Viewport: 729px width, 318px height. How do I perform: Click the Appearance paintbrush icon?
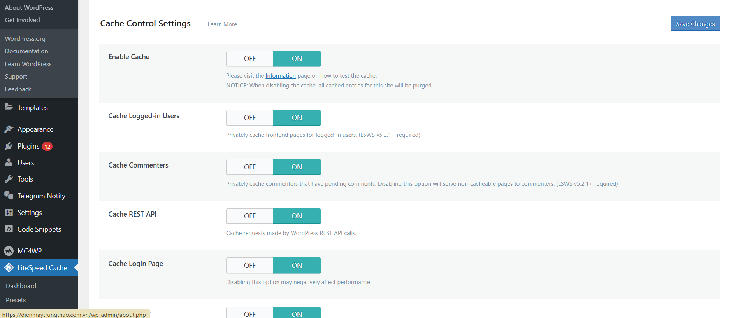tap(9, 129)
